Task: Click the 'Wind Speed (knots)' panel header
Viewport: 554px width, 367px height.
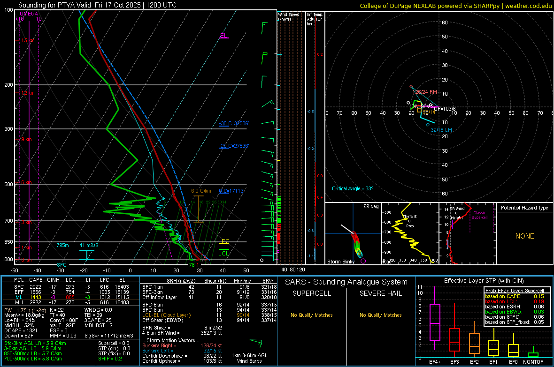Action: tap(288, 16)
